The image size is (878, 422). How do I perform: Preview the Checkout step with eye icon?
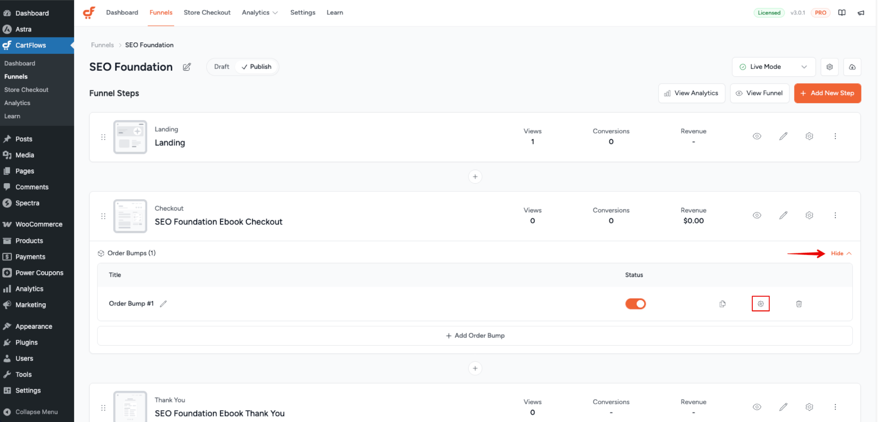pyautogui.click(x=757, y=215)
